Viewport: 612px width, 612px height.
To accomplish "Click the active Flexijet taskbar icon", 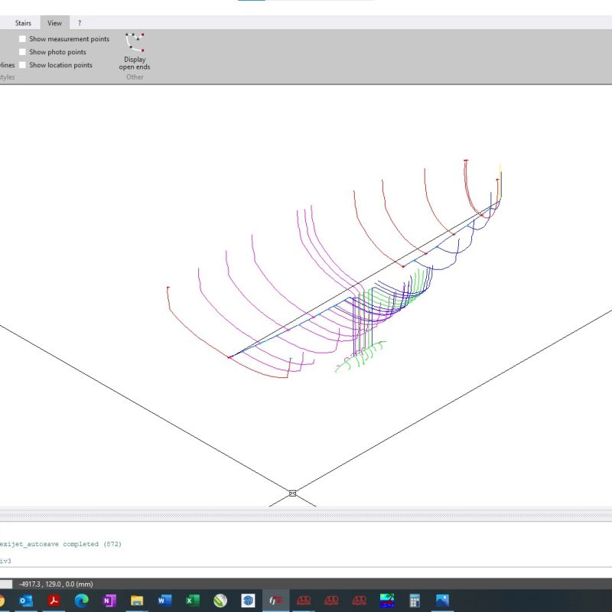I will click(275, 601).
